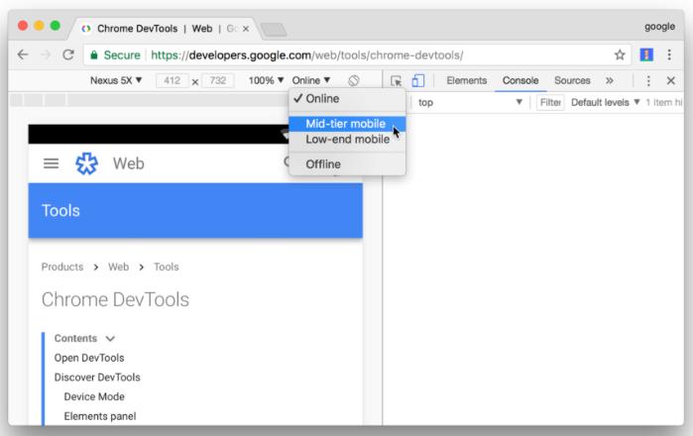693x436 pixels.
Task: Click the Tools heading in the blue banner
Action: (x=60, y=211)
